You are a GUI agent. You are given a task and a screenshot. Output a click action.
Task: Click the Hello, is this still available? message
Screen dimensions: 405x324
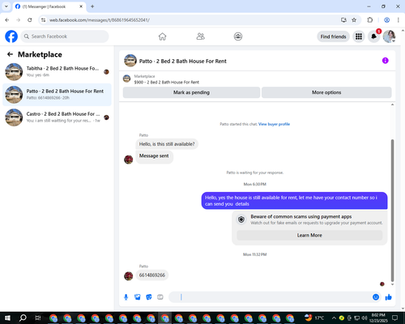(167, 144)
